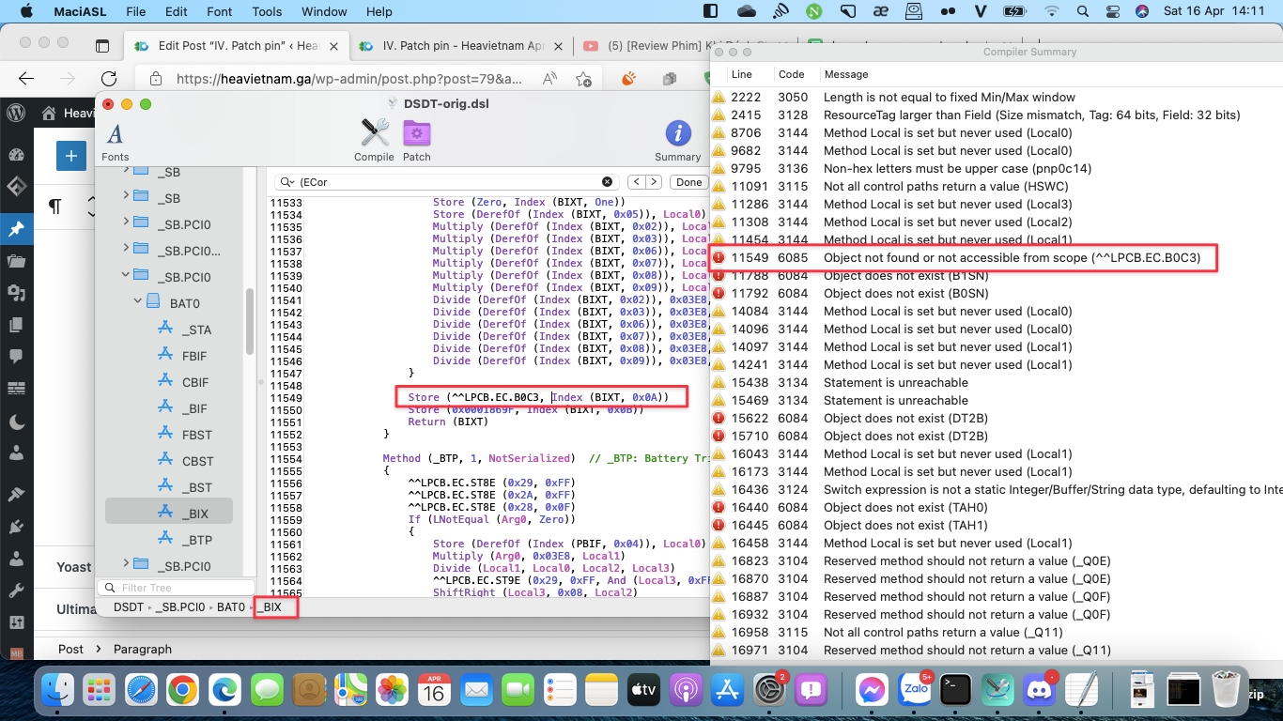
Task: Expand the _SB.PCI0 node at tree bottom
Action: pyautogui.click(x=126, y=564)
